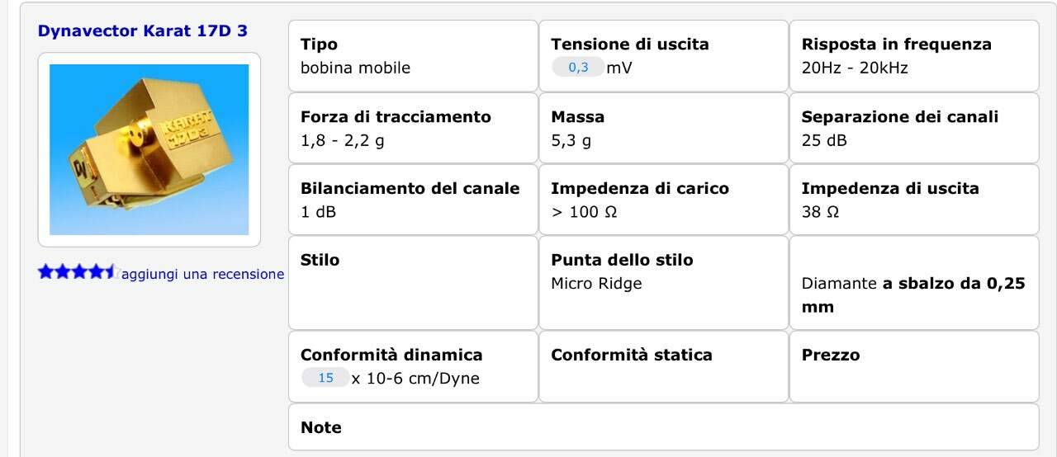Select the Massa 5,3 g cell
Screen dimensions: 1057x457
click(x=664, y=128)
